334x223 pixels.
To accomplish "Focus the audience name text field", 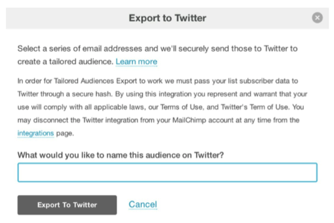I will tap(167, 173).
